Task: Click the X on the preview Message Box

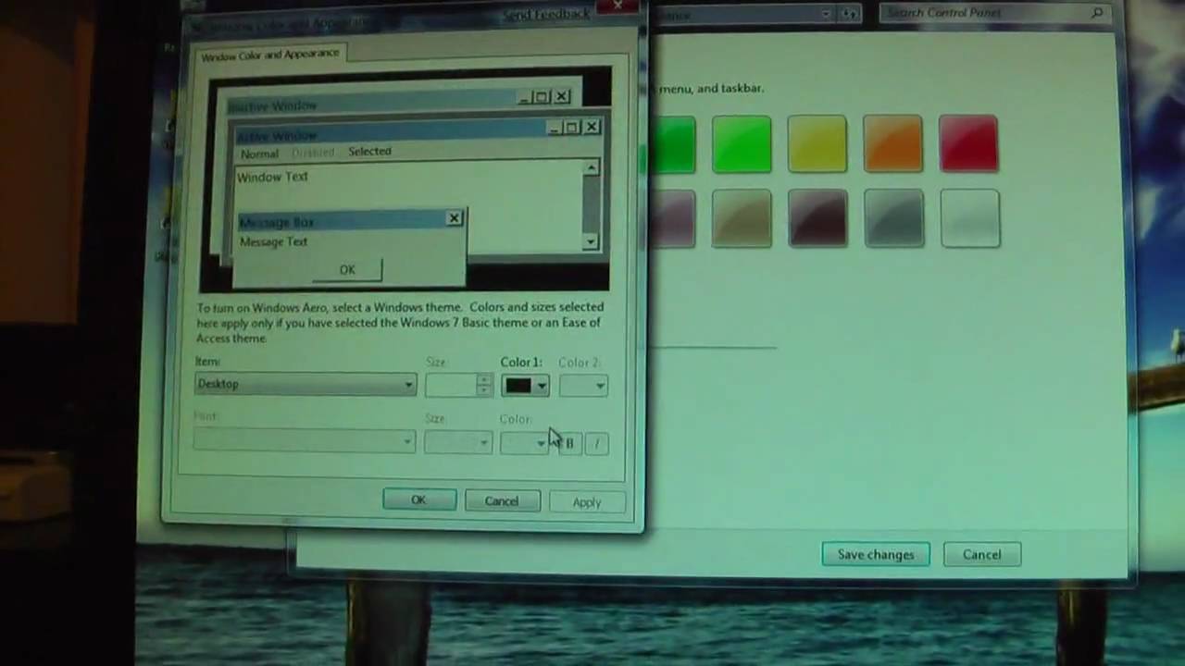Action: pyautogui.click(x=454, y=218)
